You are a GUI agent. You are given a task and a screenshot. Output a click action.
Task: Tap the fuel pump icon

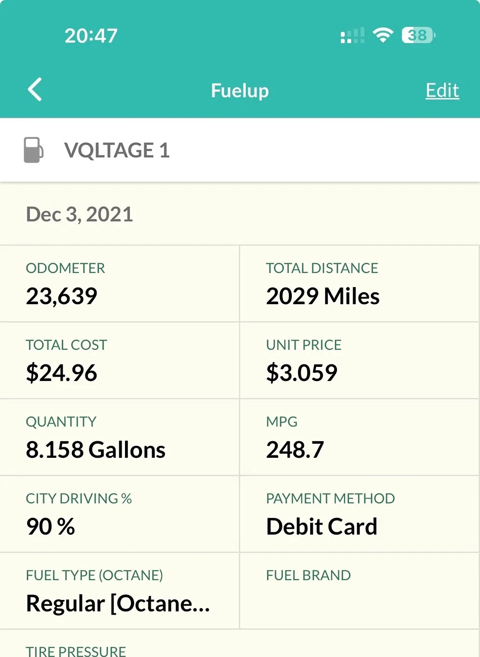pyautogui.click(x=33, y=150)
